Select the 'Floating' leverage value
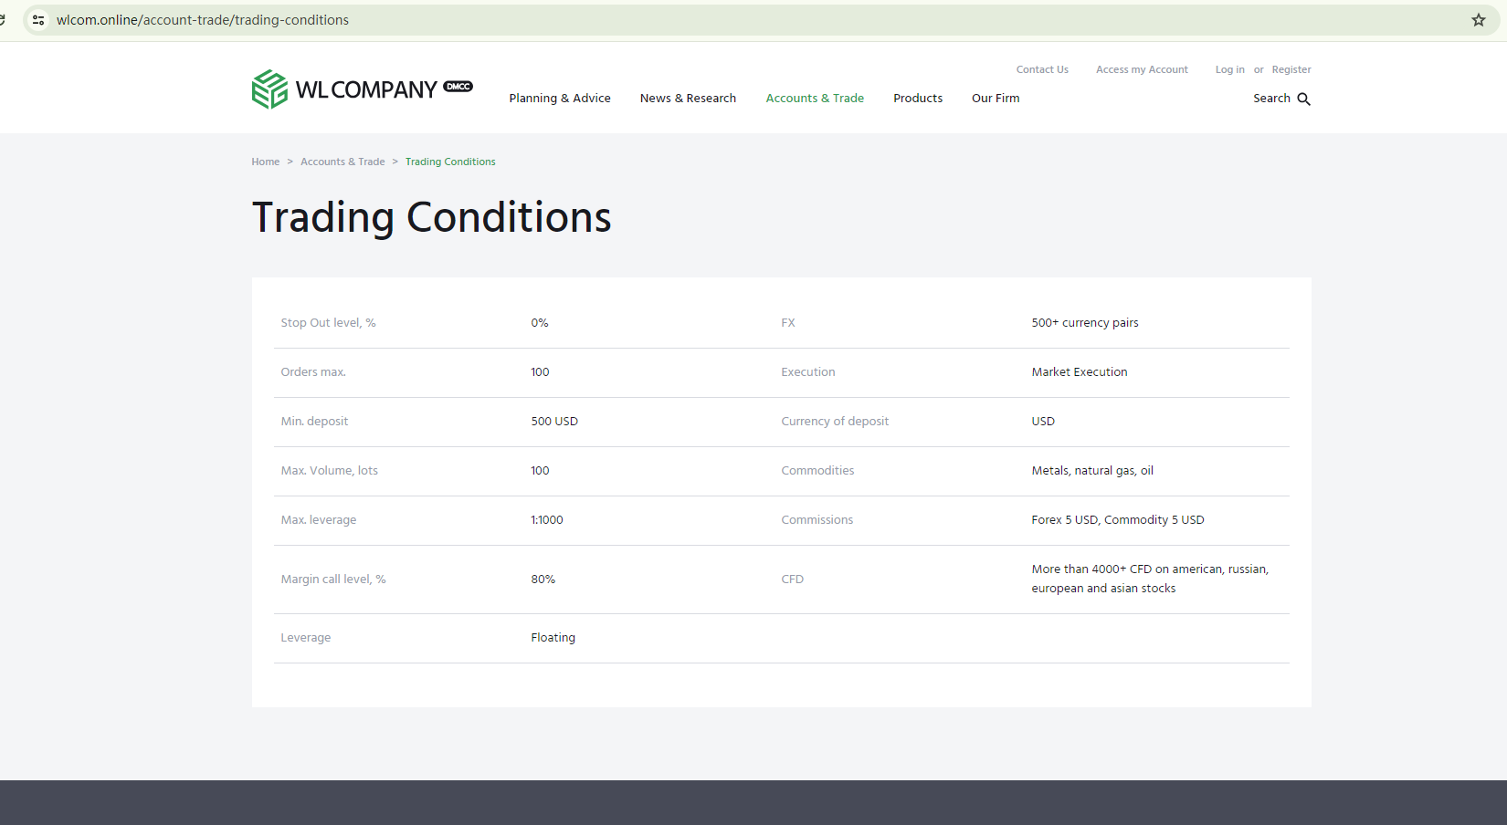This screenshot has height=825, width=1507. (x=553, y=638)
